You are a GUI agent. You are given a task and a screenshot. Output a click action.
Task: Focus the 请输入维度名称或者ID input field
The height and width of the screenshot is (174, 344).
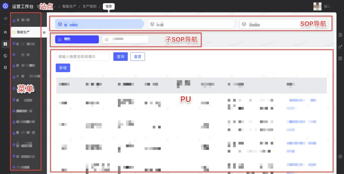point(82,57)
